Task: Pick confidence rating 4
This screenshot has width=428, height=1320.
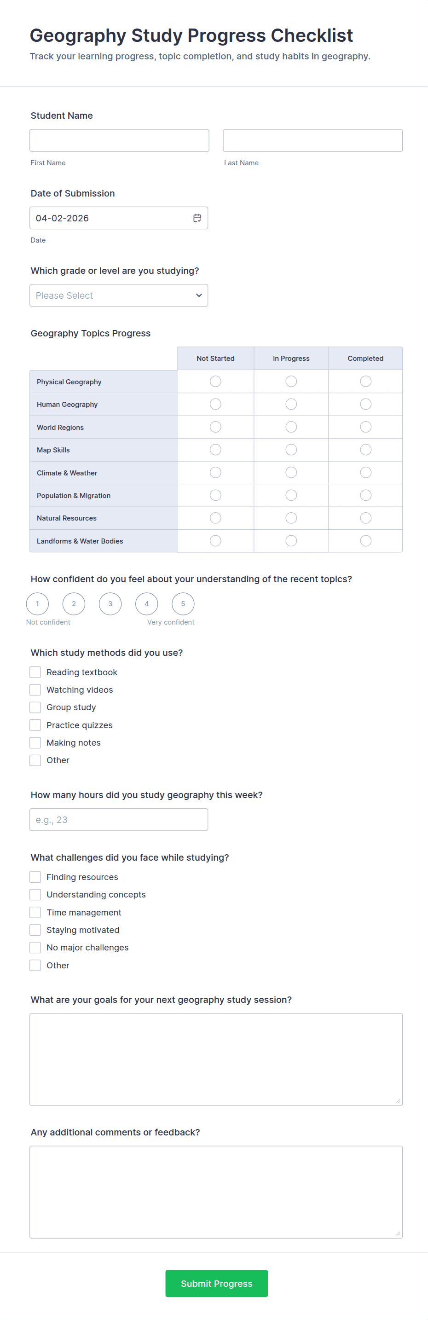Action: [147, 604]
